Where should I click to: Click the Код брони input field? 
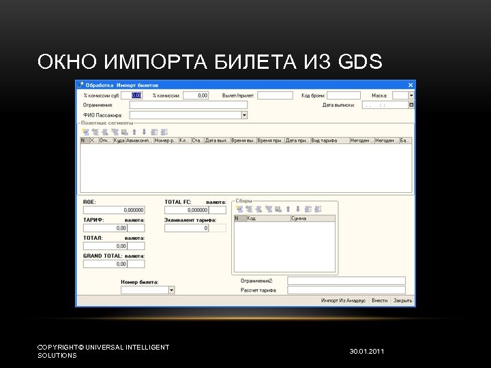[344, 95]
